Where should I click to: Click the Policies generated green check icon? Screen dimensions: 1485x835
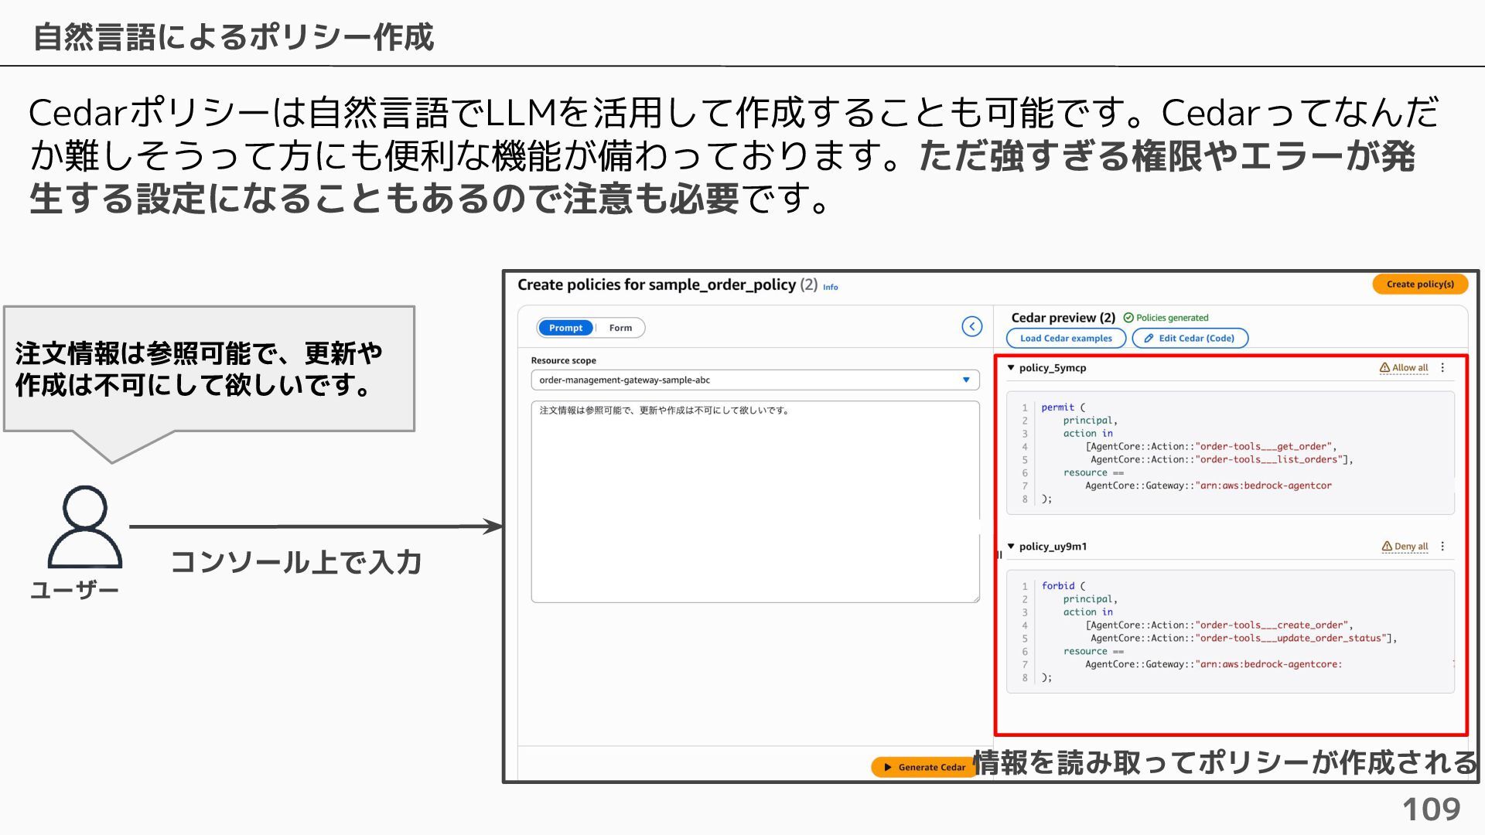coord(1128,318)
